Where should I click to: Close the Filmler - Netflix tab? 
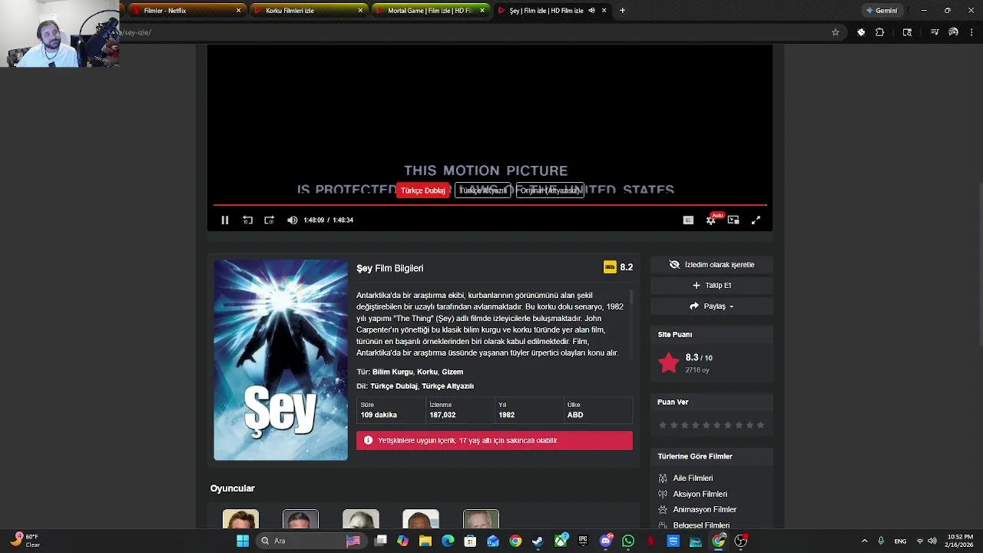click(x=238, y=11)
